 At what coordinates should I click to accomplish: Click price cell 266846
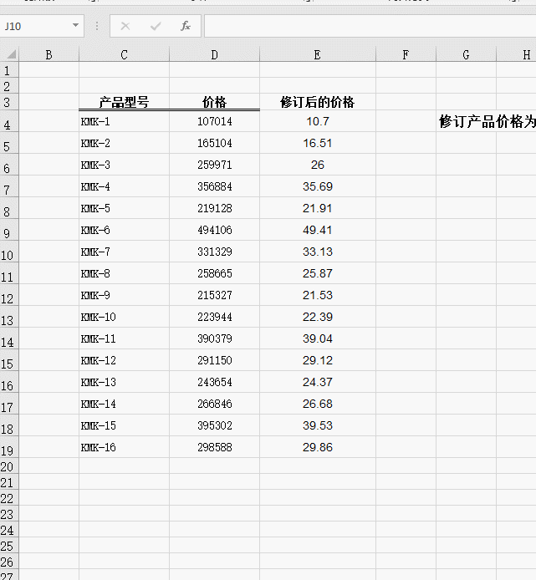[x=214, y=404]
